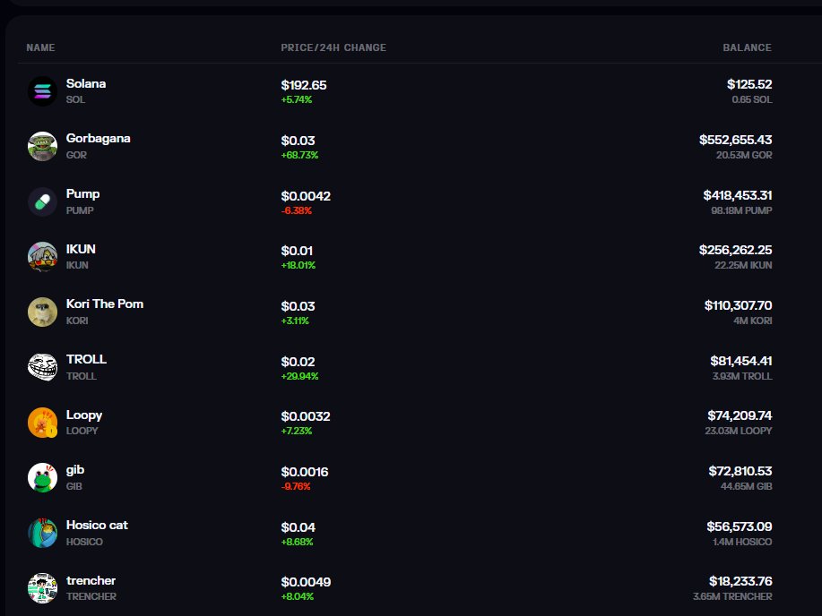The image size is (822, 616).
Task: Sort by the NAME column header
Action: (x=41, y=47)
